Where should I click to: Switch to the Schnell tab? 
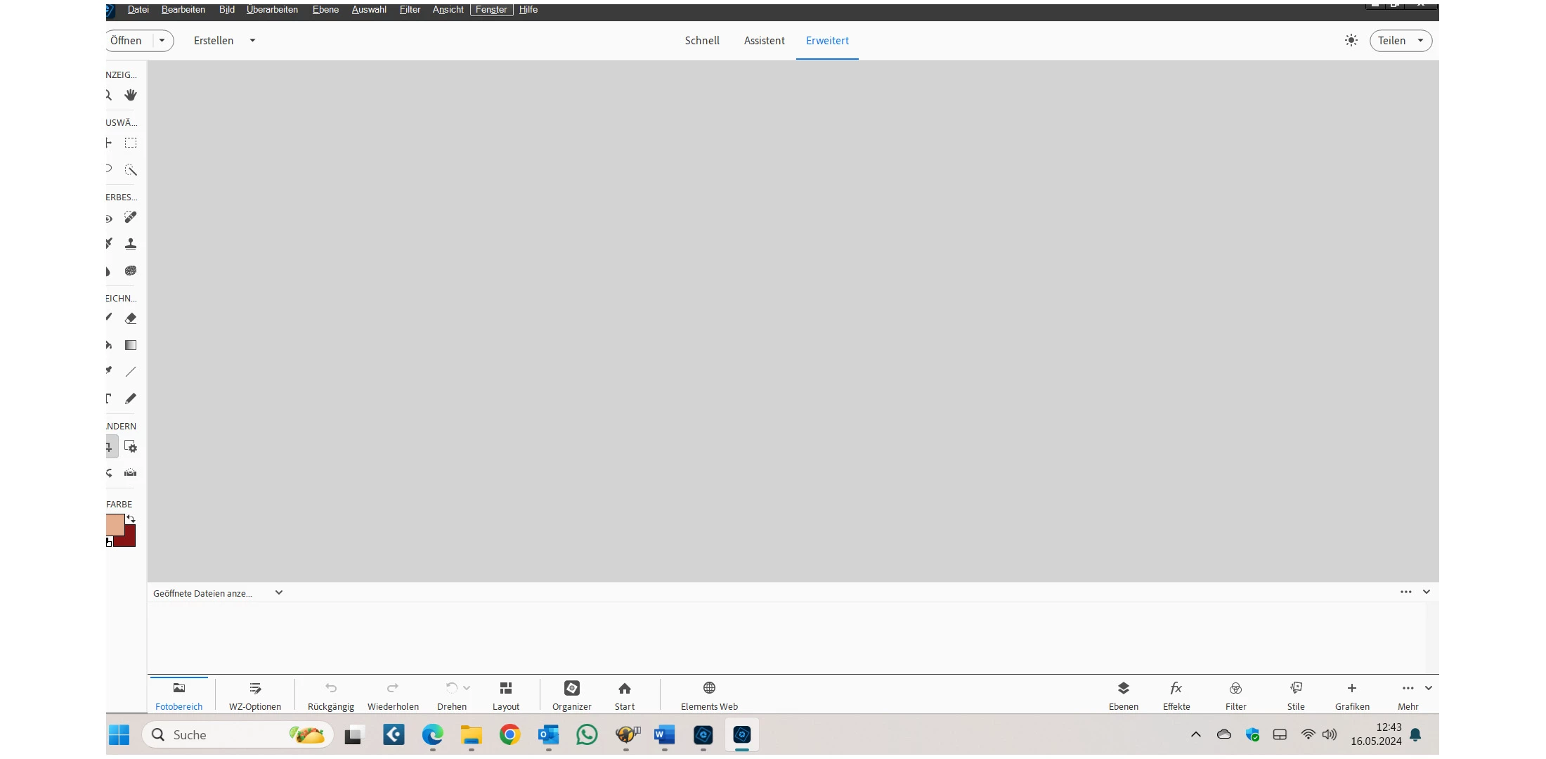point(702,41)
